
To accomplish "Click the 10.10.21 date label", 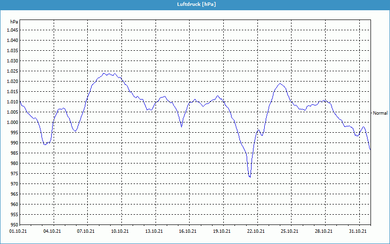I will (120, 231).
